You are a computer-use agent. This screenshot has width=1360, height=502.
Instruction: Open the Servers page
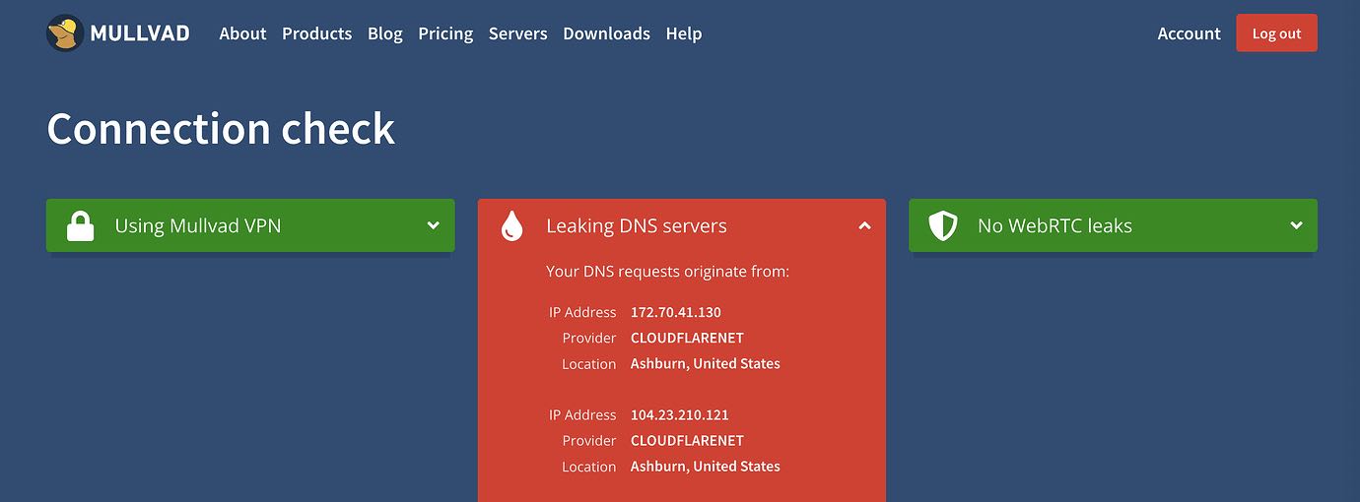point(517,33)
